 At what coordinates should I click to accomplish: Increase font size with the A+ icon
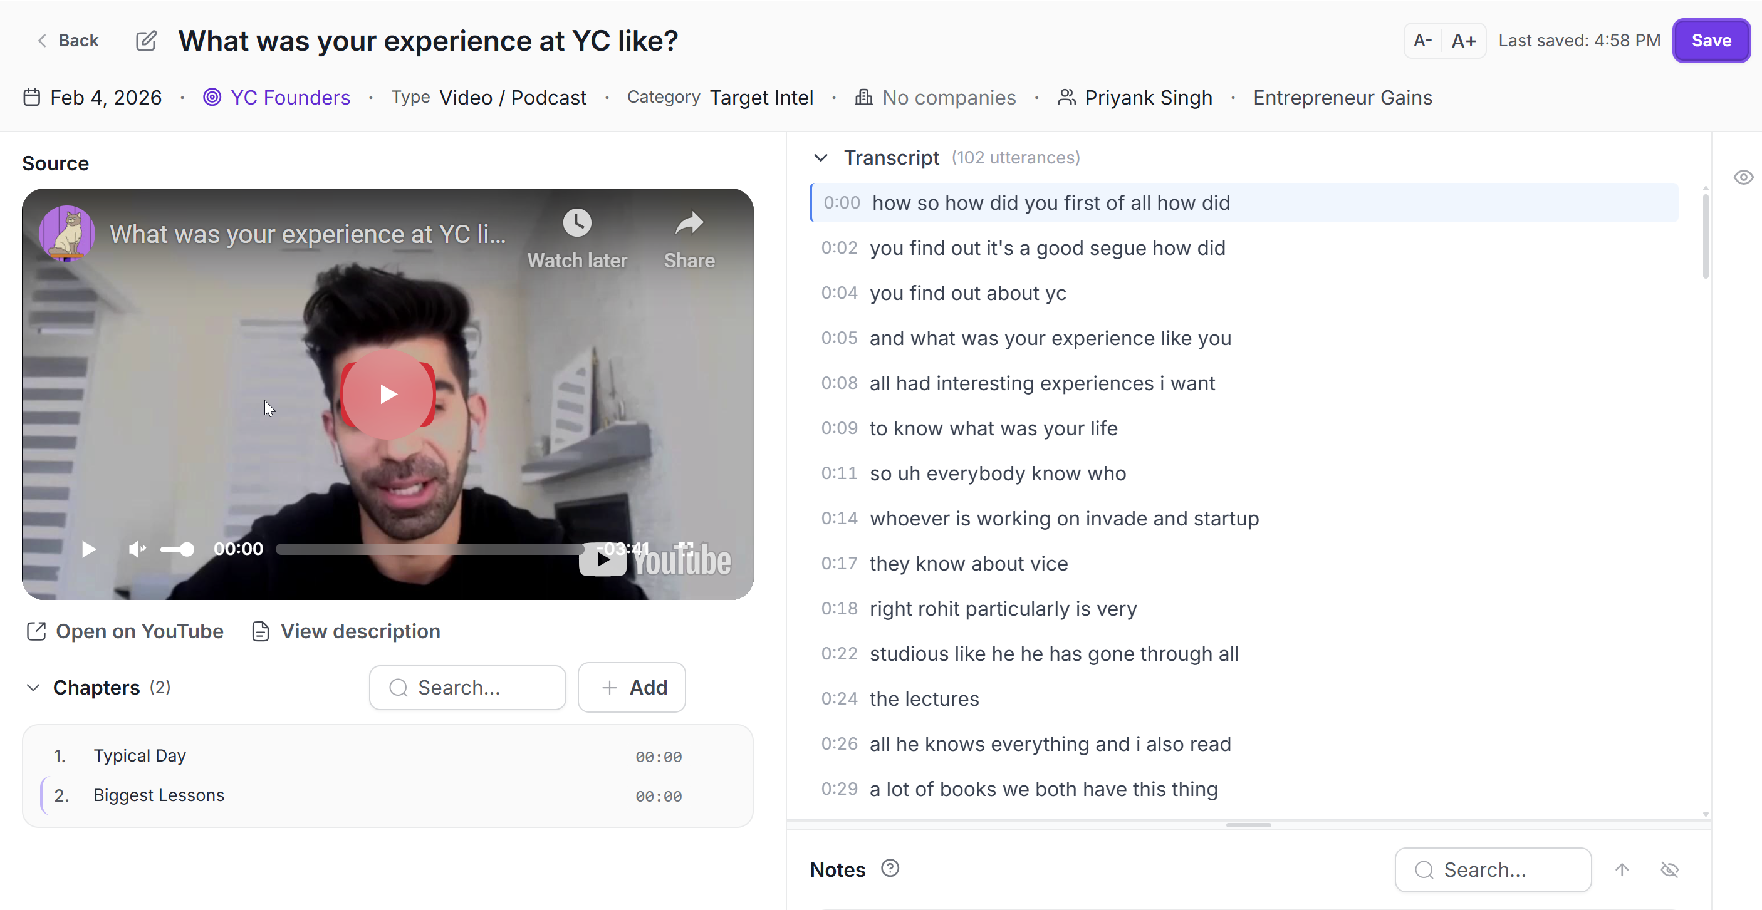click(1465, 40)
